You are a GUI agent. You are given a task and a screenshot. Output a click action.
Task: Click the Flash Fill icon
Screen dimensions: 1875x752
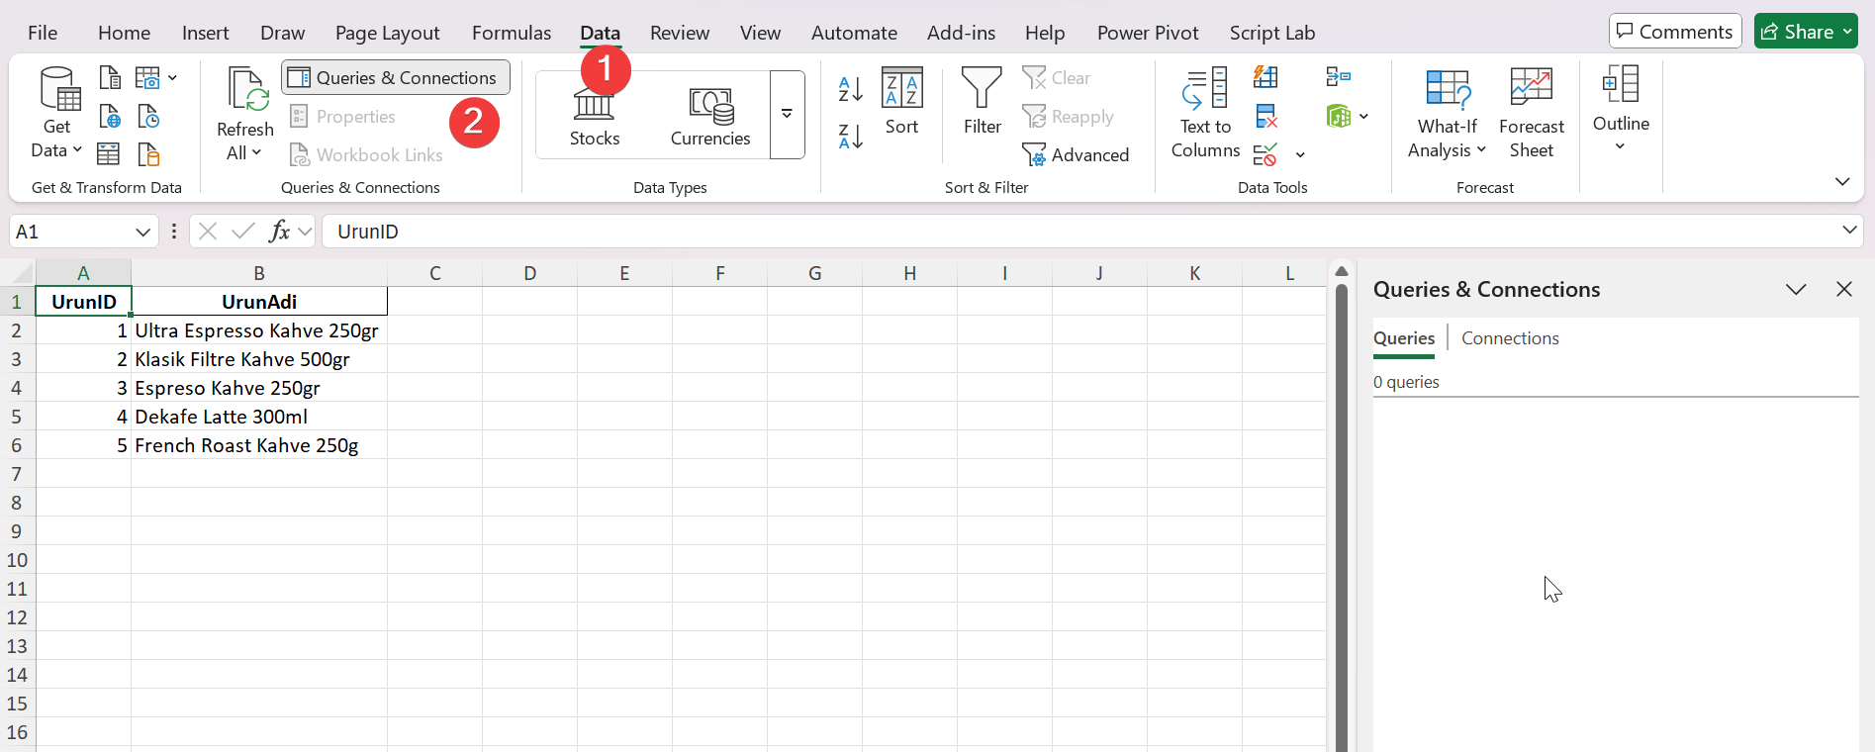[1266, 77]
